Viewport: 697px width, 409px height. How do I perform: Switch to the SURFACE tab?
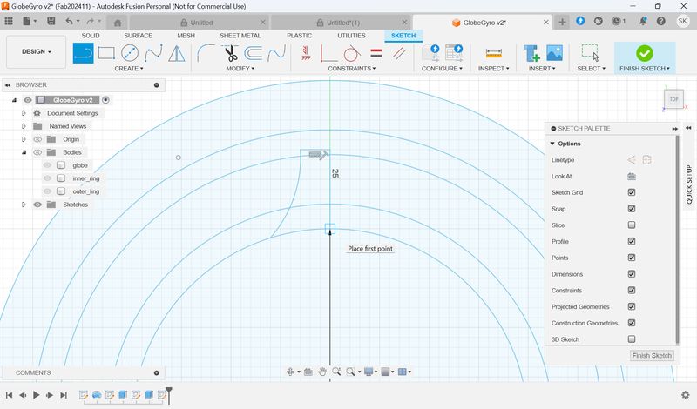(x=138, y=36)
